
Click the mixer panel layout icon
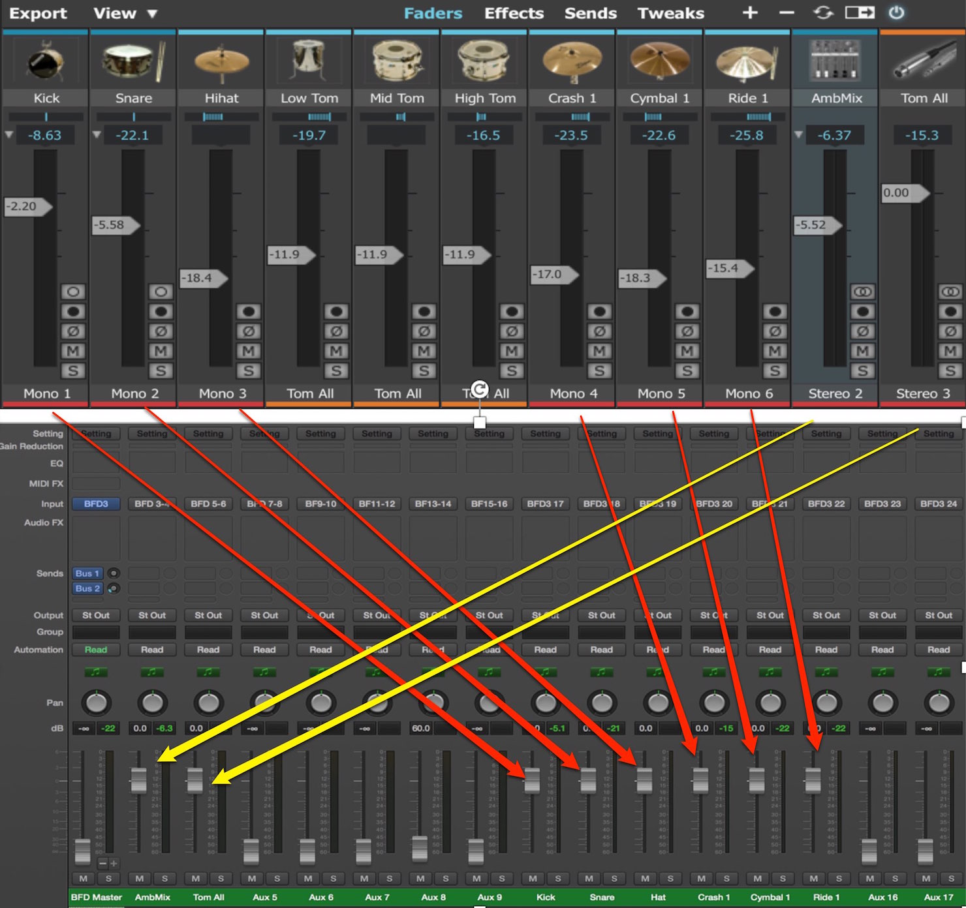click(x=860, y=13)
